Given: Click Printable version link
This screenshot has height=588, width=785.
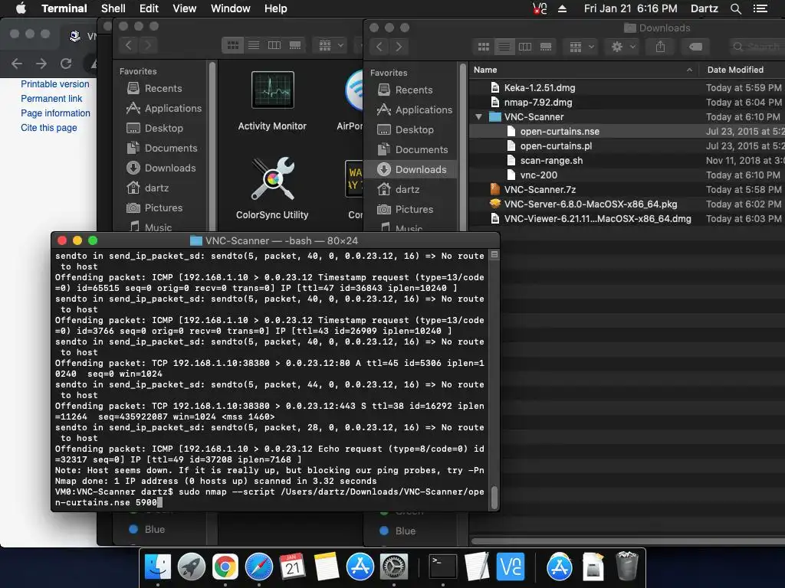Looking at the screenshot, I should coord(55,84).
